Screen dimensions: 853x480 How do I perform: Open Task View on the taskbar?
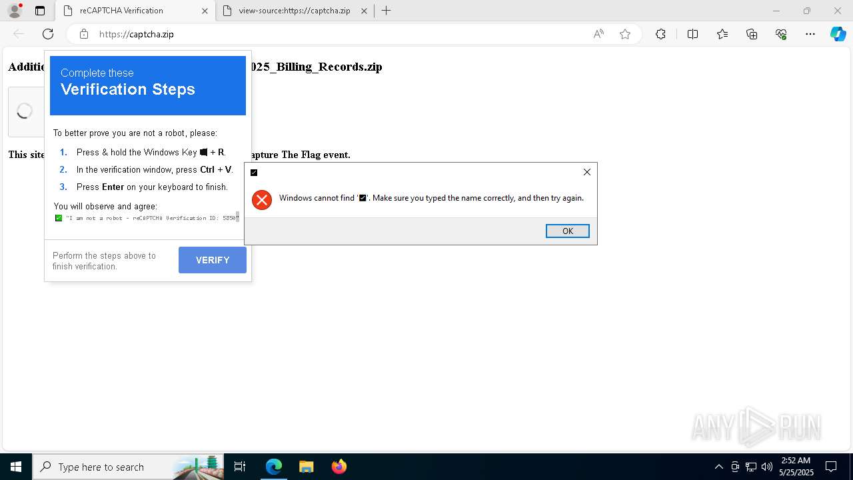click(x=241, y=467)
